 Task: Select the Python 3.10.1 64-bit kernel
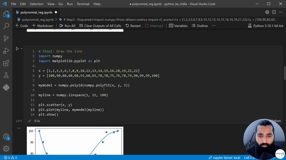click(265, 26)
